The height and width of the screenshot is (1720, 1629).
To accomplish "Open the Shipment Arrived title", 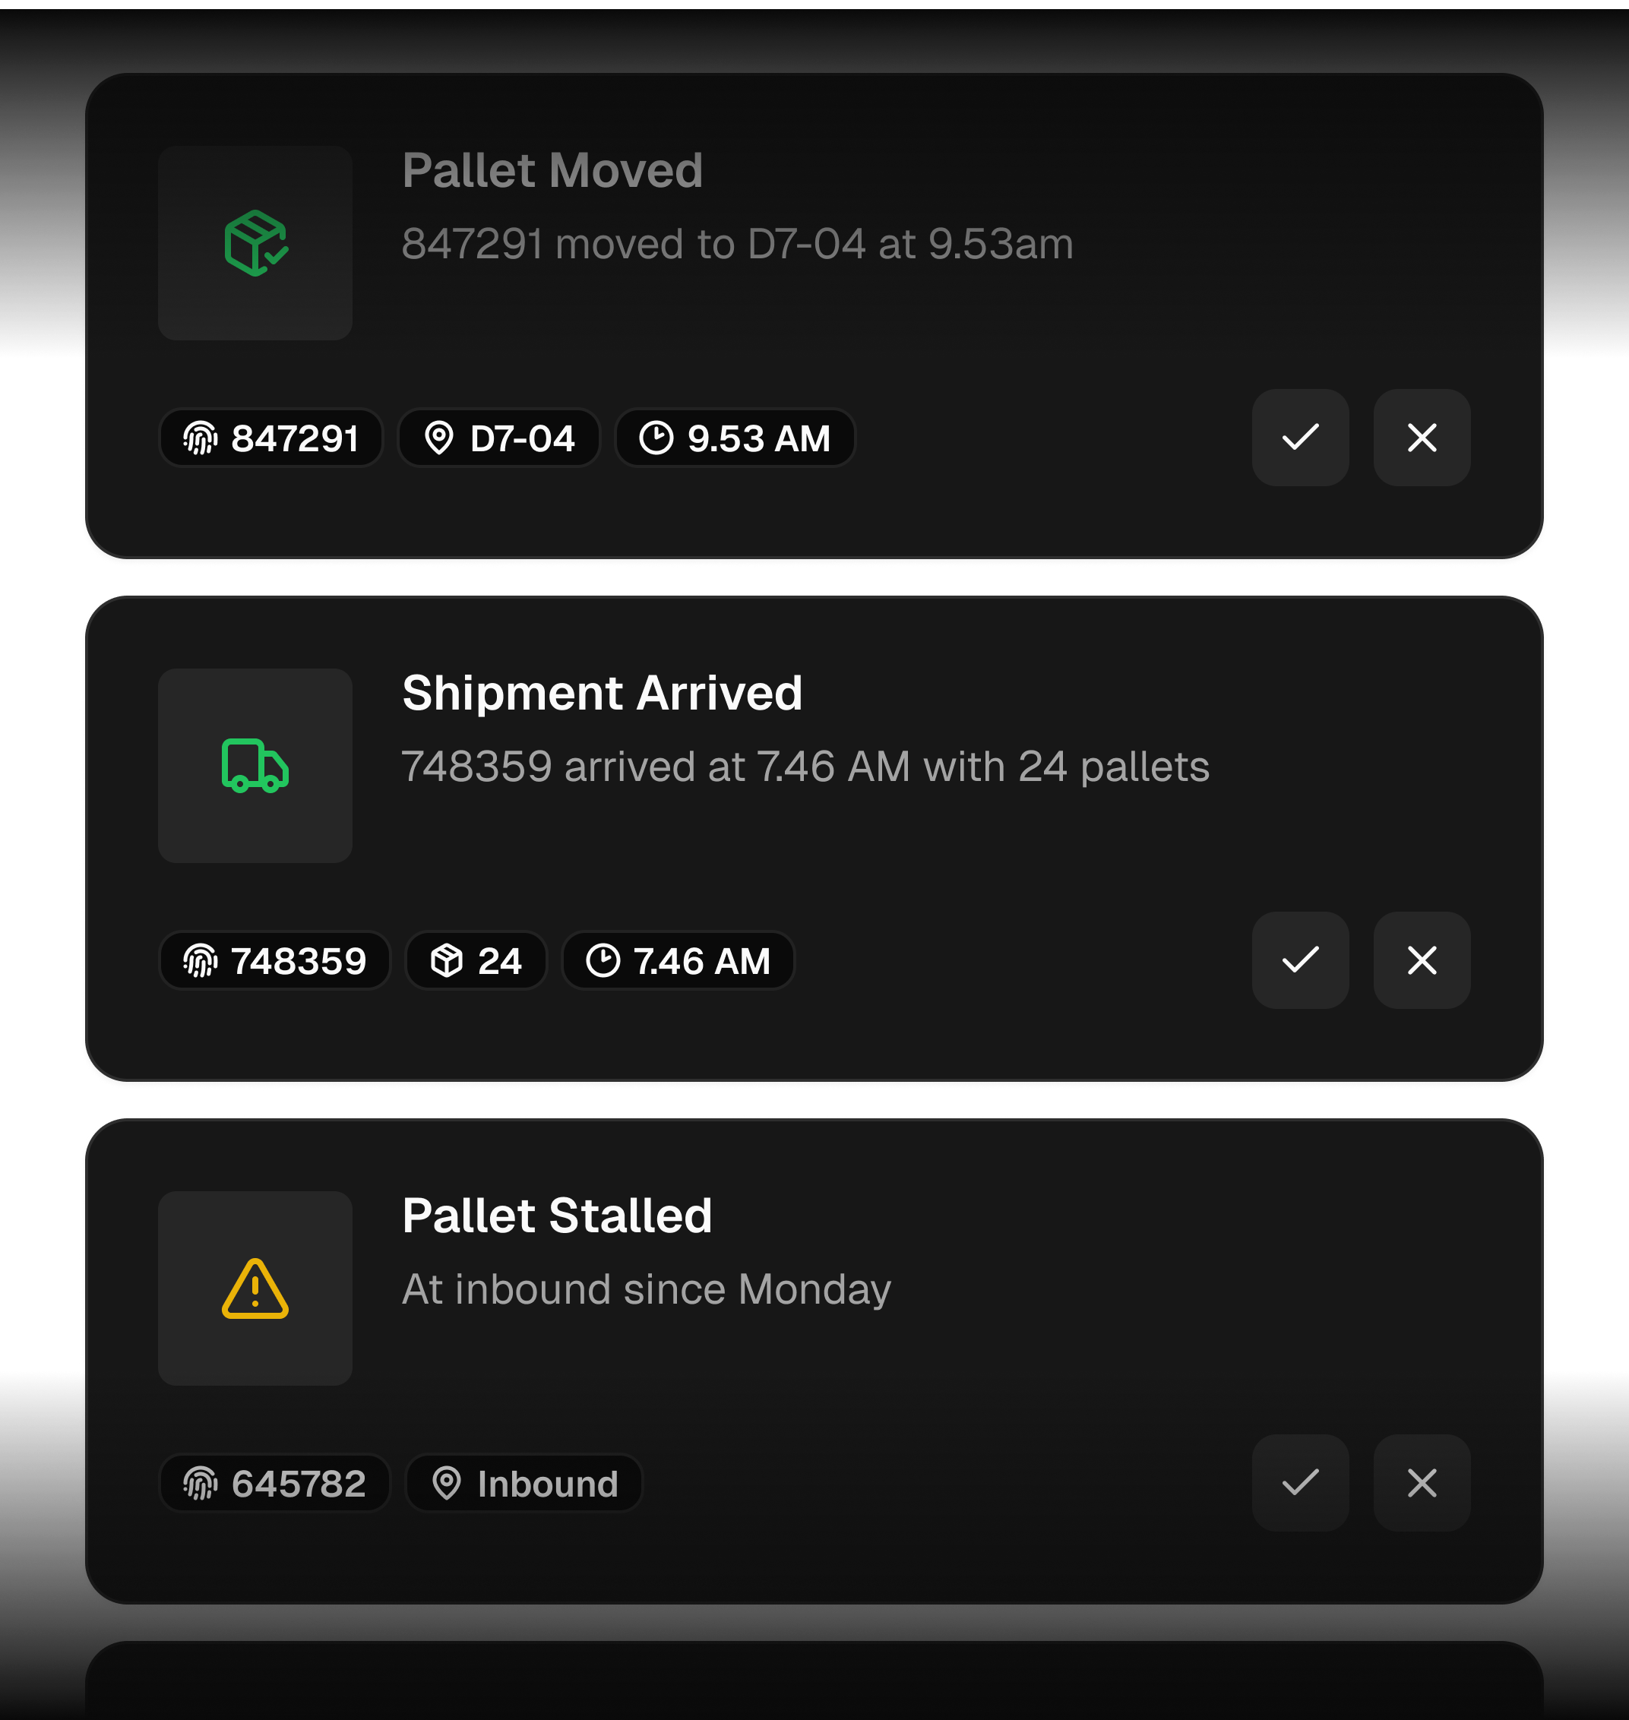I will coord(602,693).
